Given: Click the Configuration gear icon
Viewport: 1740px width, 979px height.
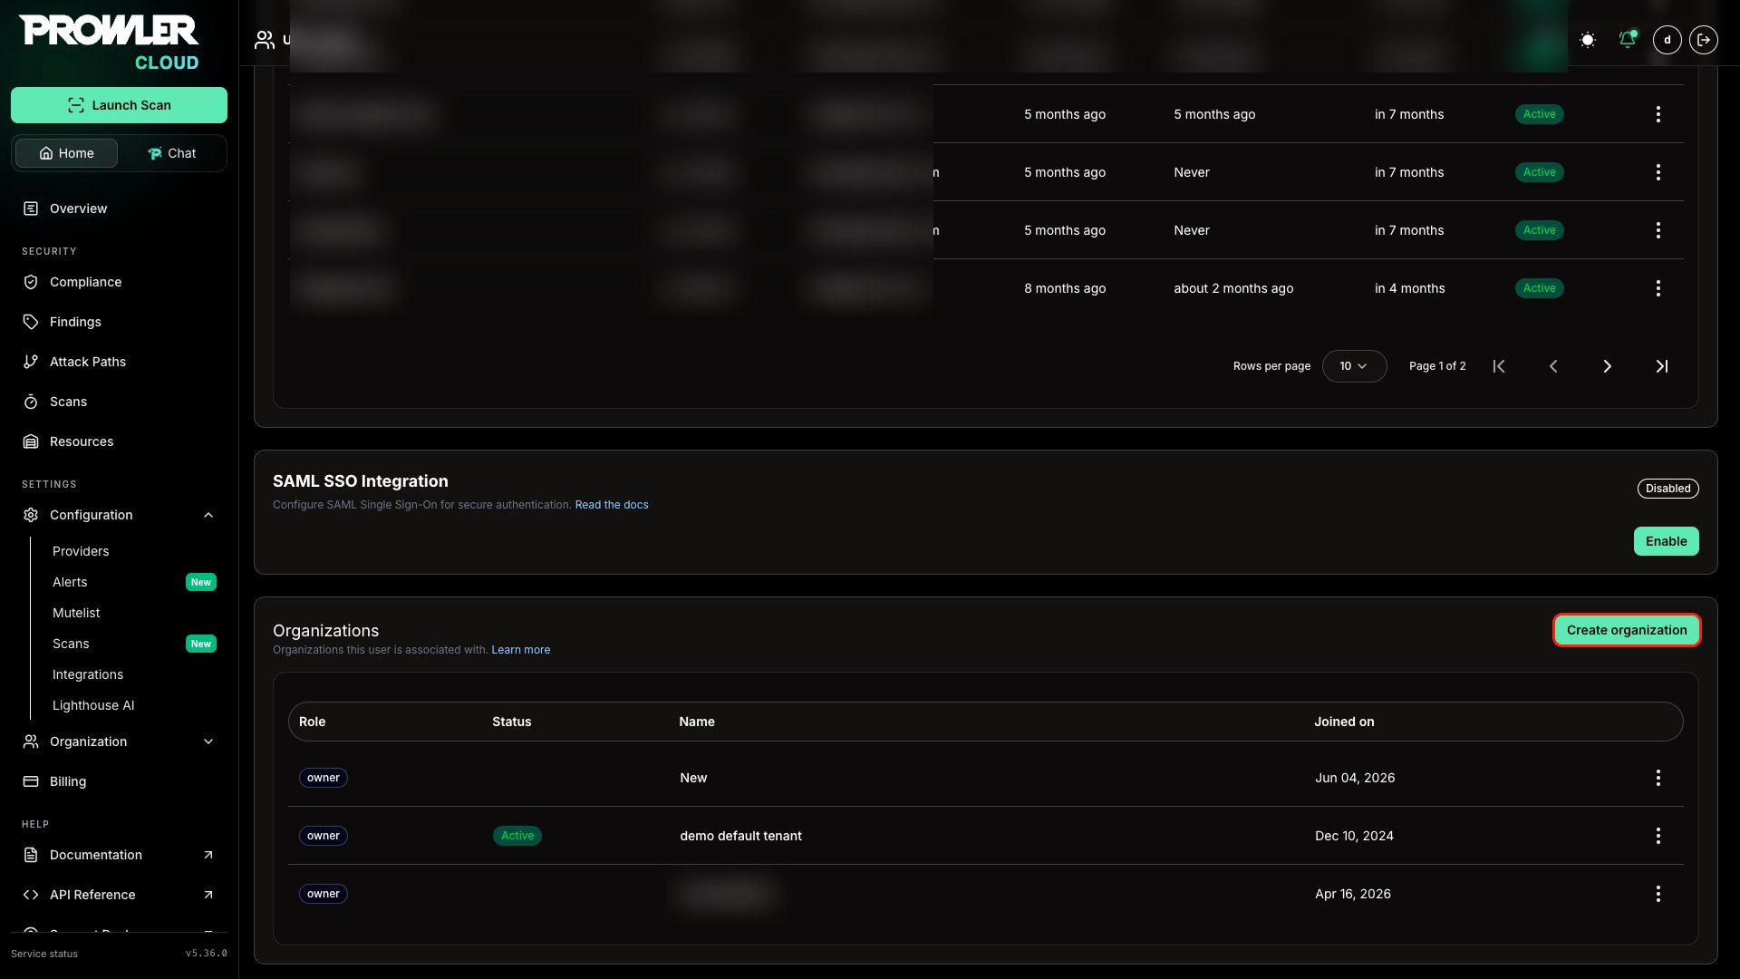Looking at the screenshot, I should [31, 515].
